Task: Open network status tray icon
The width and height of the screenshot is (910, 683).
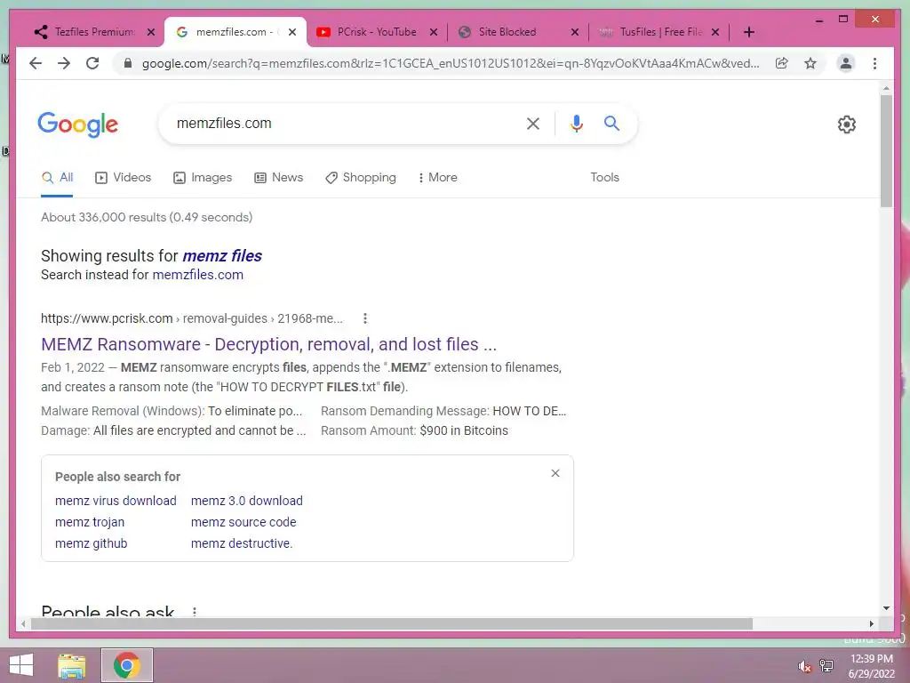Action: pyautogui.click(x=826, y=666)
